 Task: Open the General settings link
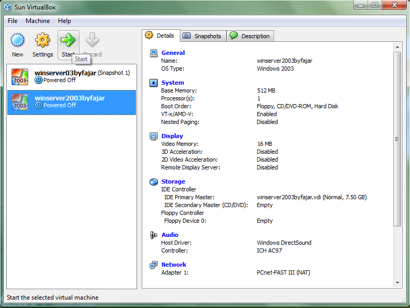point(173,53)
